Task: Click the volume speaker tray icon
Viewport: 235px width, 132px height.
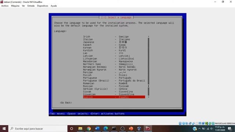Action: (x=211, y=129)
